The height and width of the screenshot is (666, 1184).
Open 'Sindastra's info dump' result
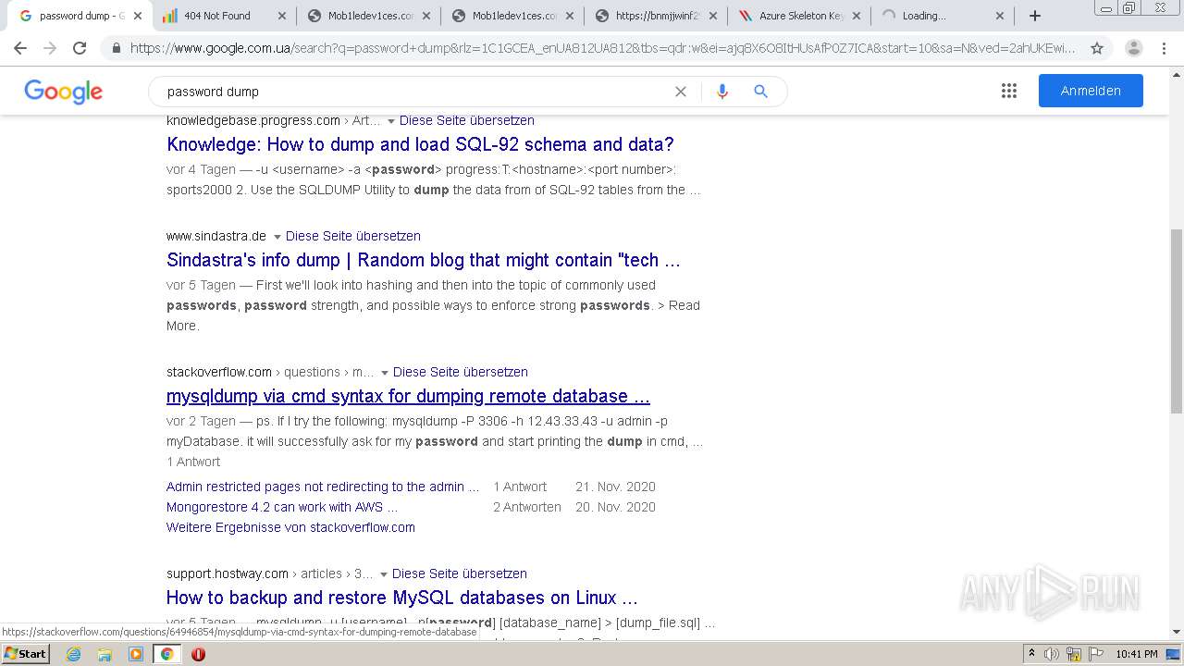[x=424, y=260]
